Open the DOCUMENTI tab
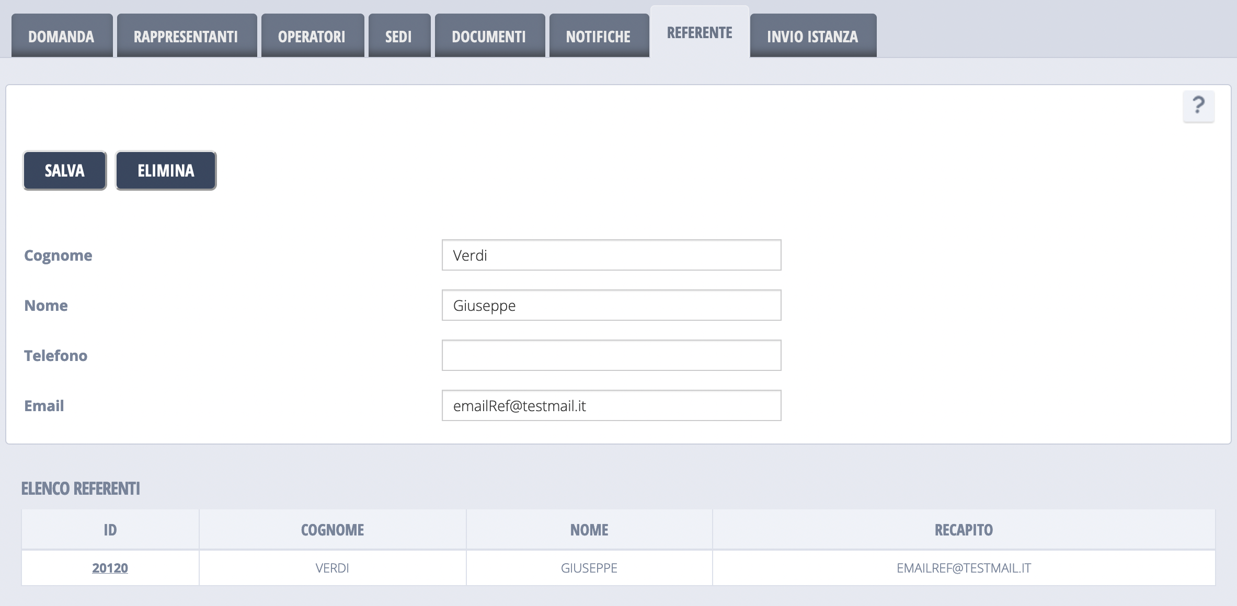The width and height of the screenshot is (1237, 606). click(x=489, y=36)
